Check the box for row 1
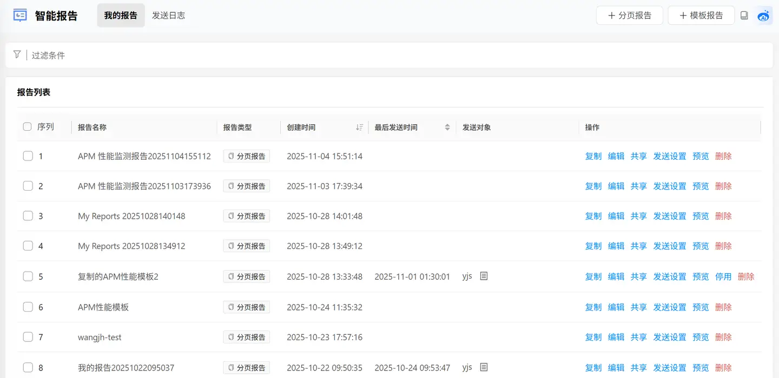The width and height of the screenshot is (779, 378). point(28,156)
